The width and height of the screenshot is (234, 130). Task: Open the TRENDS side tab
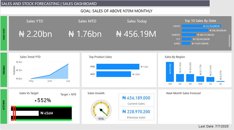coord(4,70)
